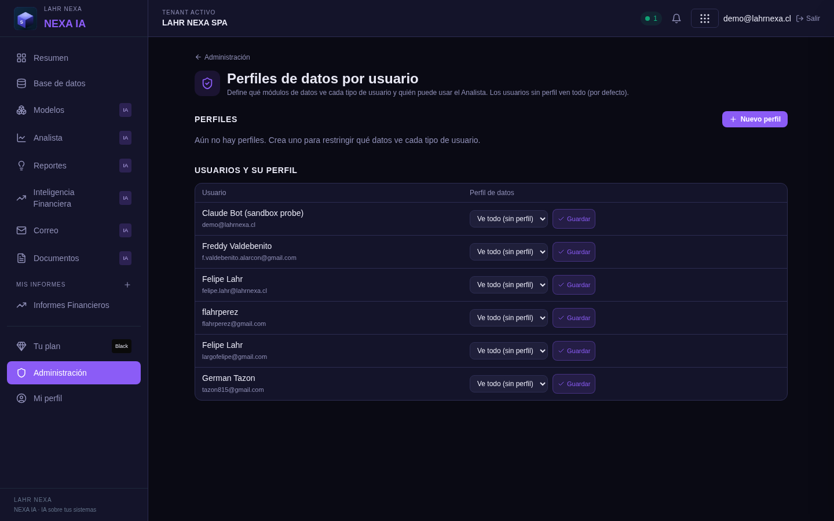Open profile dropdown for flahrperez
This screenshot has height=521, width=834.
(509, 318)
